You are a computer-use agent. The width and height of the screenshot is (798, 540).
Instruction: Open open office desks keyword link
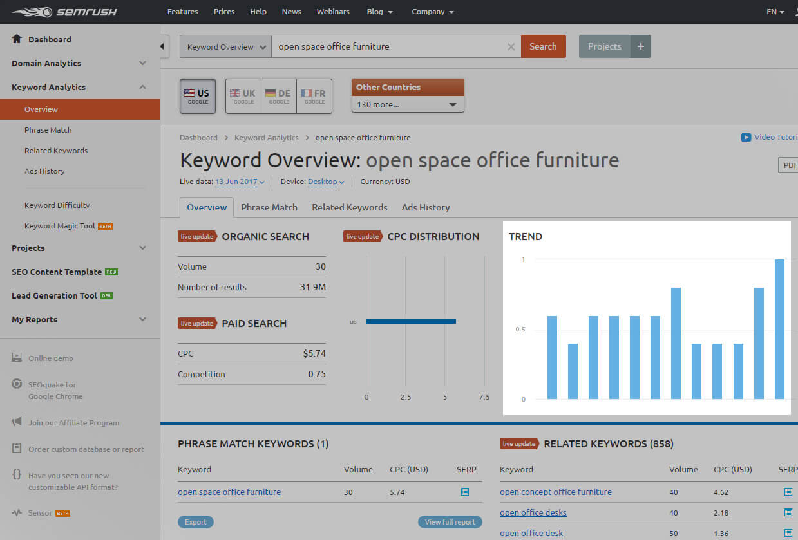tap(533, 512)
